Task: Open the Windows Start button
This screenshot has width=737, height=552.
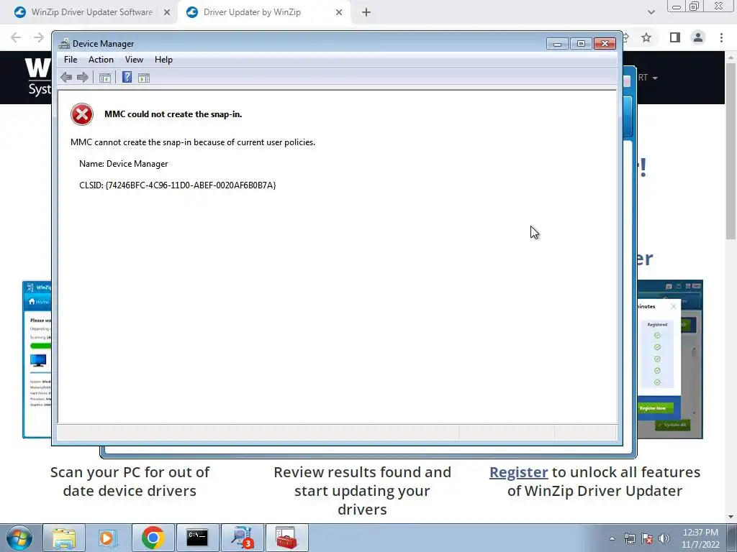Action: coord(19,538)
